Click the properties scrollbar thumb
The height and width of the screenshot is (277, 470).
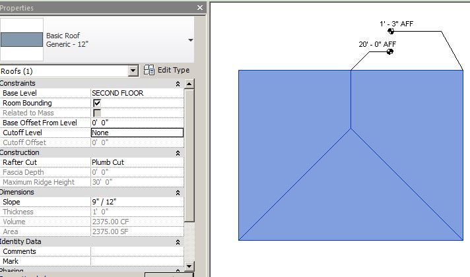(x=189, y=156)
